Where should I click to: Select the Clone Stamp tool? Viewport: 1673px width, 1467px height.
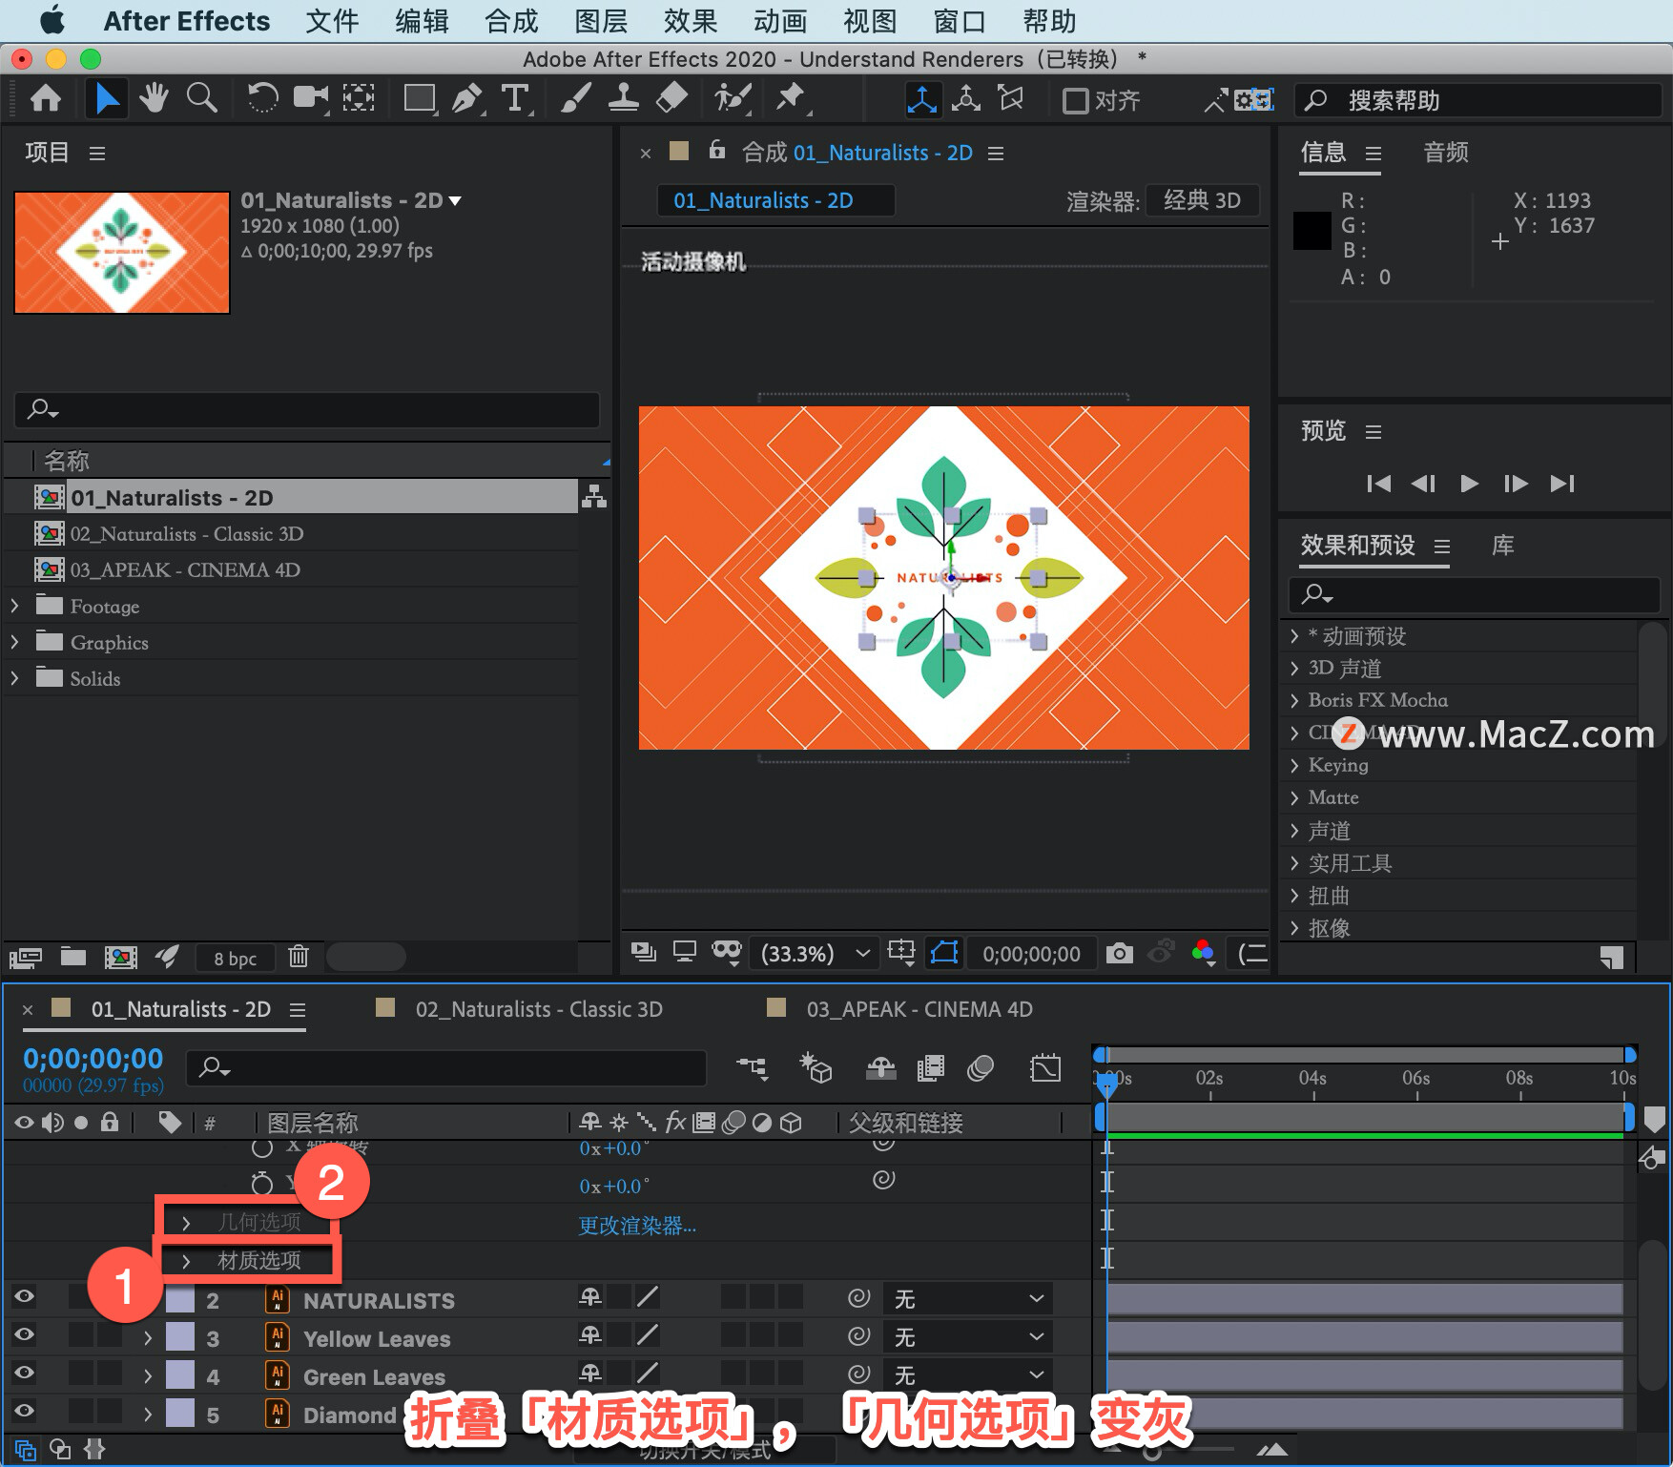click(623, 98)
